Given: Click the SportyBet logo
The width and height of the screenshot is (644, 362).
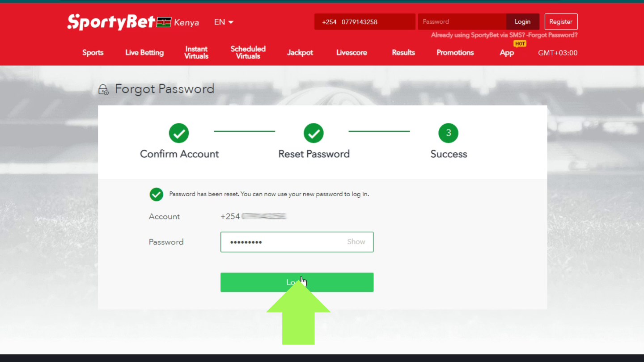Looking at the screenshot, I should pyautogui.click(x=111, y=22).
